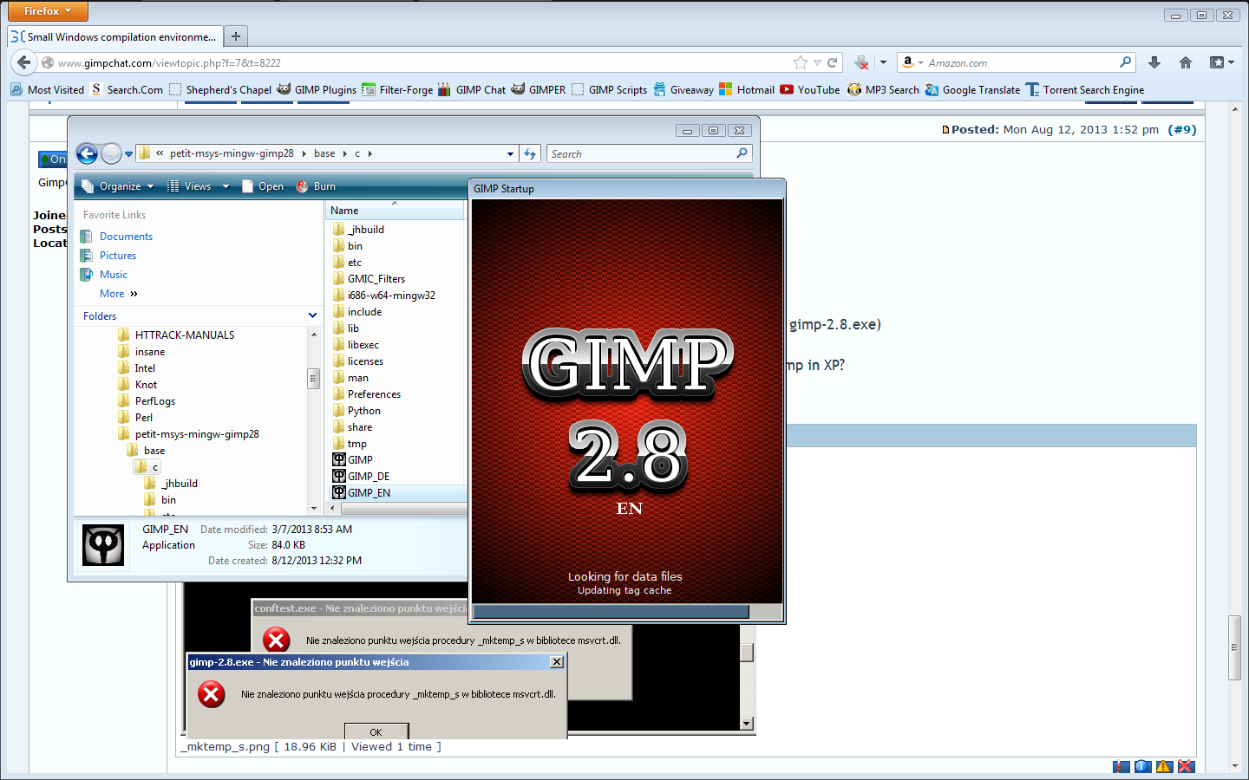The width and height of the screenshot is (1249, 780).
Task: Open the GIMP Plugins bookmark
Action: click(x=317, y=89)
